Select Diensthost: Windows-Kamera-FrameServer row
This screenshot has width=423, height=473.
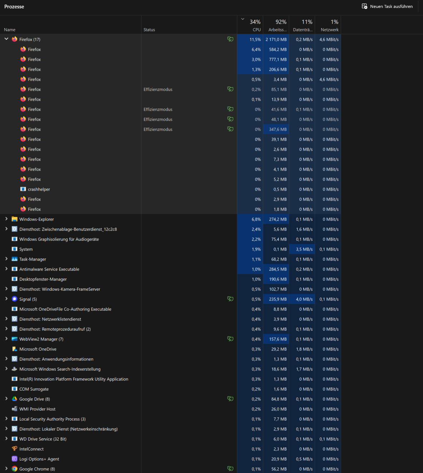170,289
